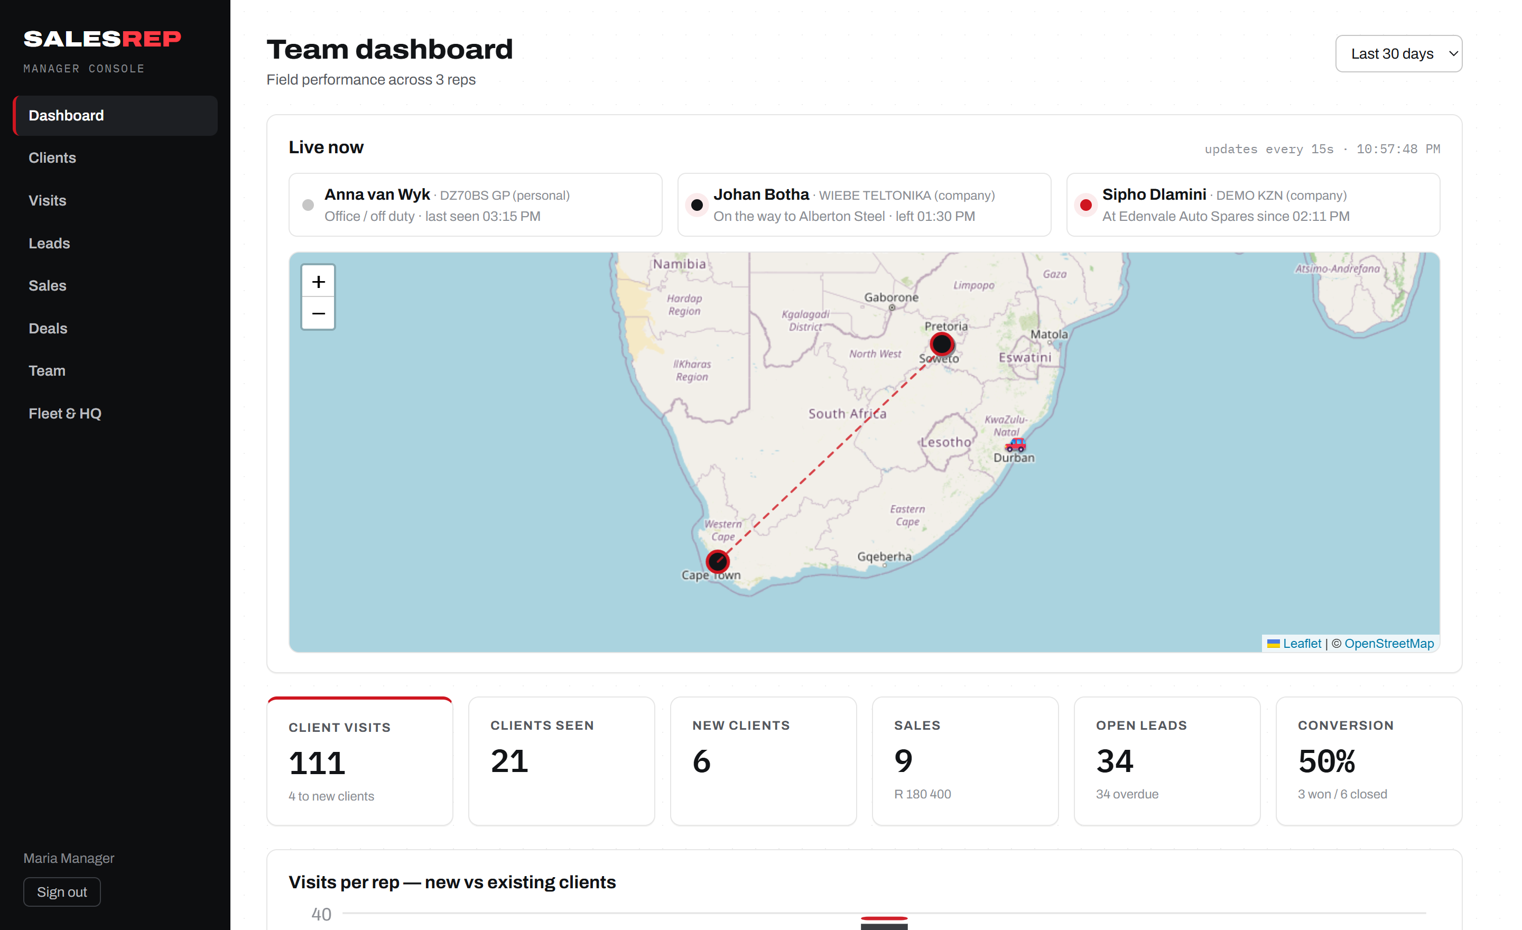Open the Leaflet link
The image size is (1522, 930).
(1302, 644)
